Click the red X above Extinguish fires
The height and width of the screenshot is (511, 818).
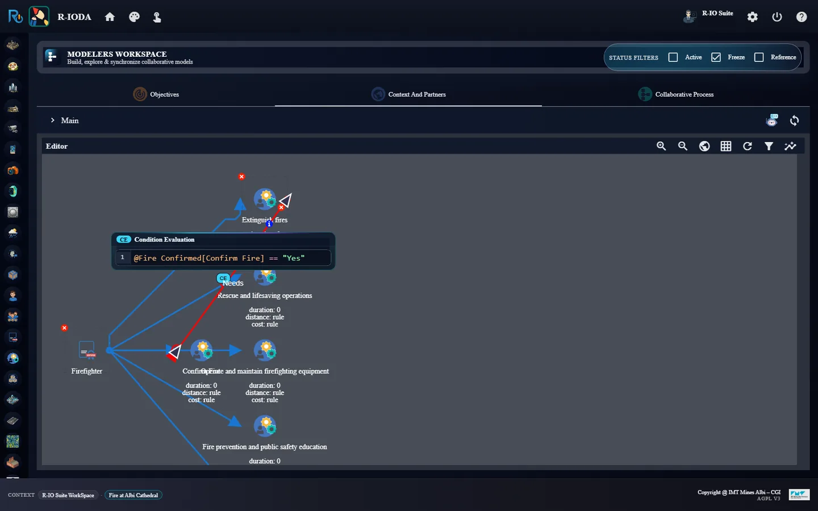(241, 177)
